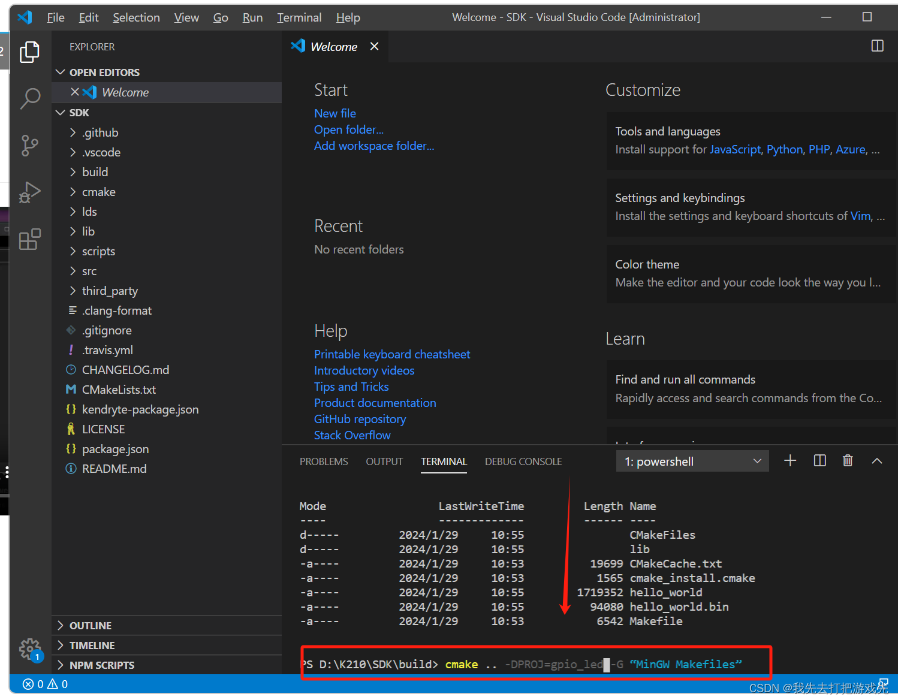Open the '1: powershell' terminal dropdown
The image size is (898, 700).
tap(692, 461)
